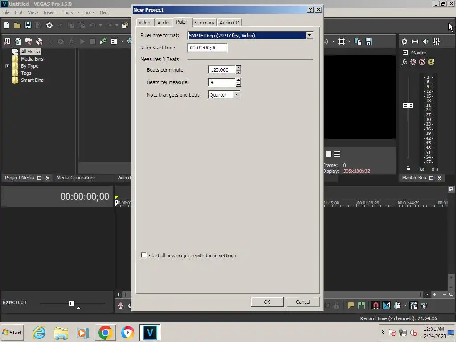This screenshot has height=342, width=456.
Task: Enable Start all new projects with these settings
Action: click(x=143, y=255)
